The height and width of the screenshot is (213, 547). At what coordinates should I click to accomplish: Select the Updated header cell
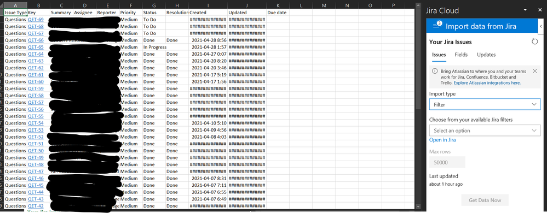click(x=246, y=13)
